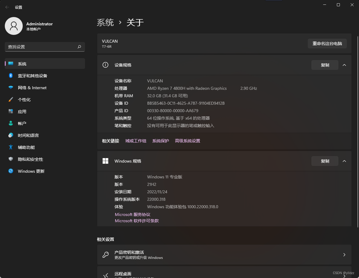Click the search magnifier in 查找设置
359x278 pixels.
(x=79, y=47)
